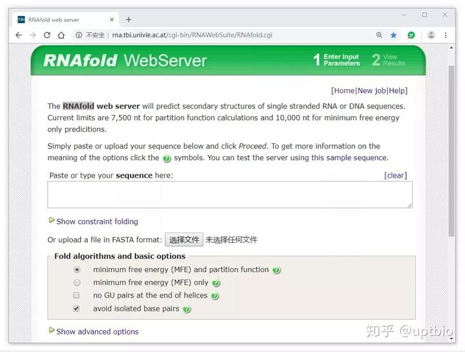This screenshot has width=465, height=352.
Task: Start a New job link
Action: [x=371, y=90]
